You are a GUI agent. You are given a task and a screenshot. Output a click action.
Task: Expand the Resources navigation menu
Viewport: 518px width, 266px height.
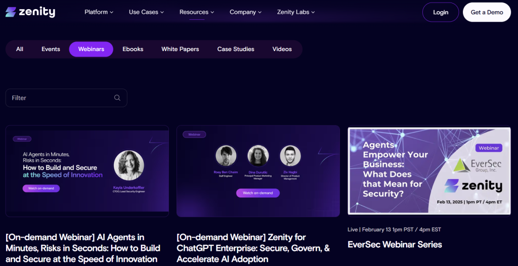197,12
